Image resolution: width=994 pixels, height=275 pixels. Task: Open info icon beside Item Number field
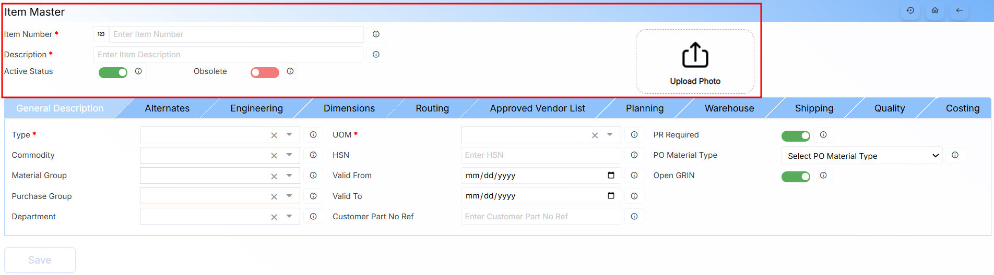(376, 34)
